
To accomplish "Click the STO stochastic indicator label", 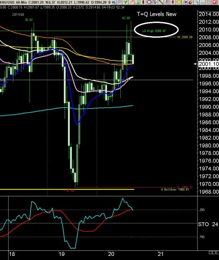I will coord(203,224).
